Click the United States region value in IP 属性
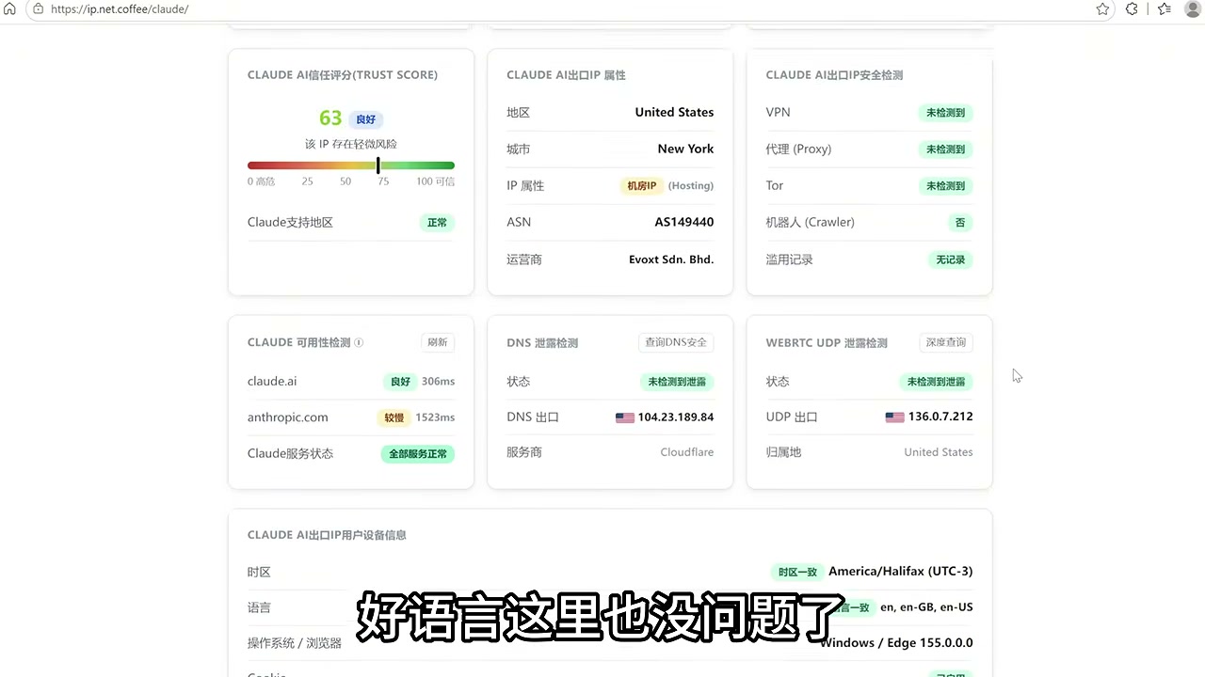Viewport: 1205px width, 677px height. [674, 113]
